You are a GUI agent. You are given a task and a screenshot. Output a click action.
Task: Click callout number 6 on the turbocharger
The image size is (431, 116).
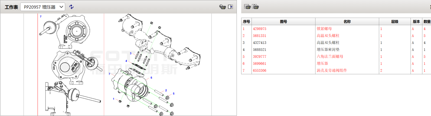pos(151,78)
